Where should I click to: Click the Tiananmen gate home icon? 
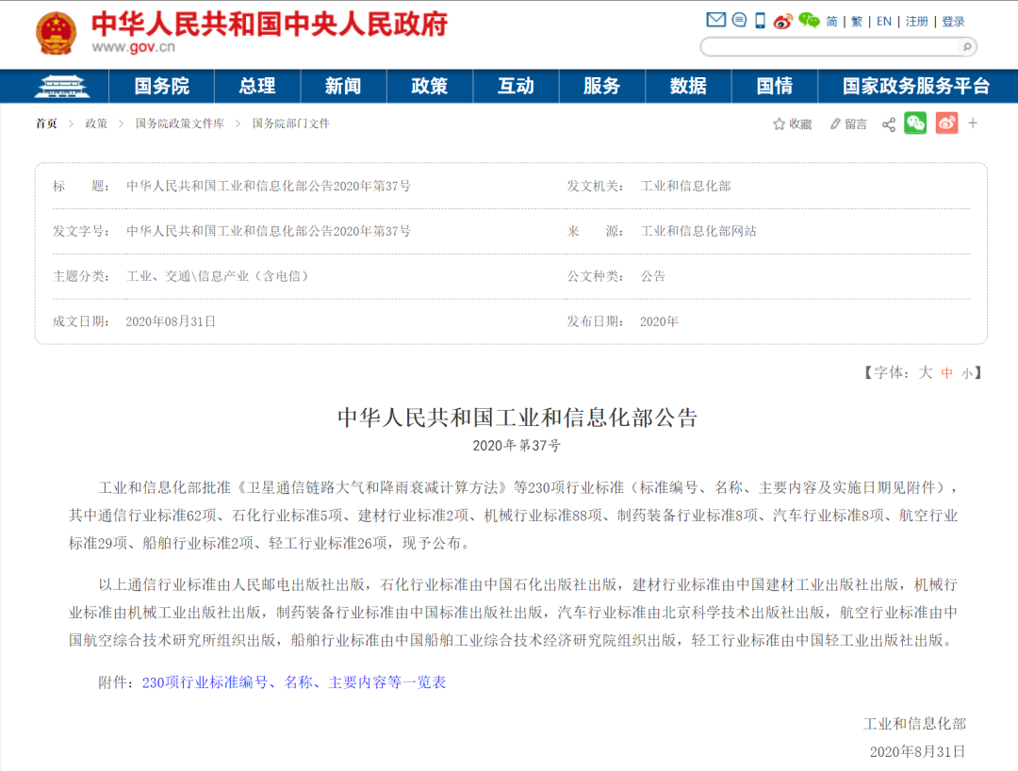point(61,87)
